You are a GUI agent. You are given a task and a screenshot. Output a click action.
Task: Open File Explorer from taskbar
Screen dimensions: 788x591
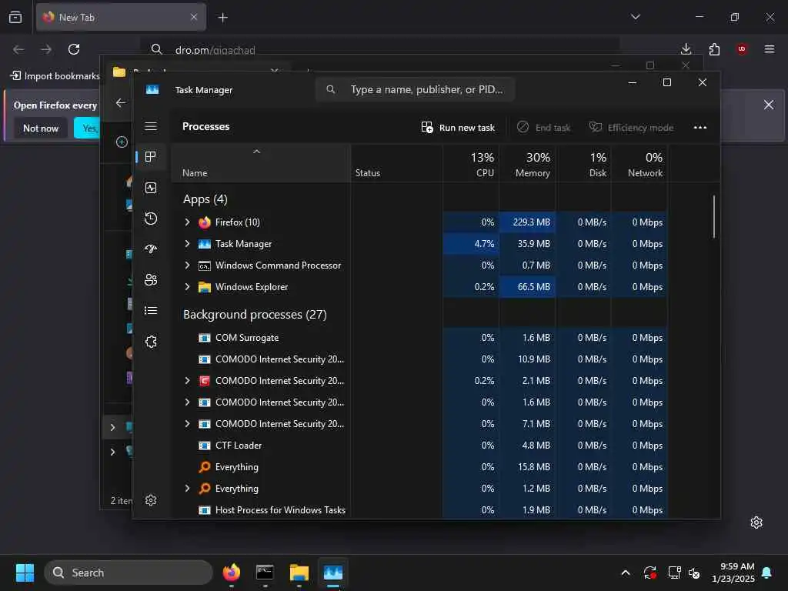pos(299,573)
